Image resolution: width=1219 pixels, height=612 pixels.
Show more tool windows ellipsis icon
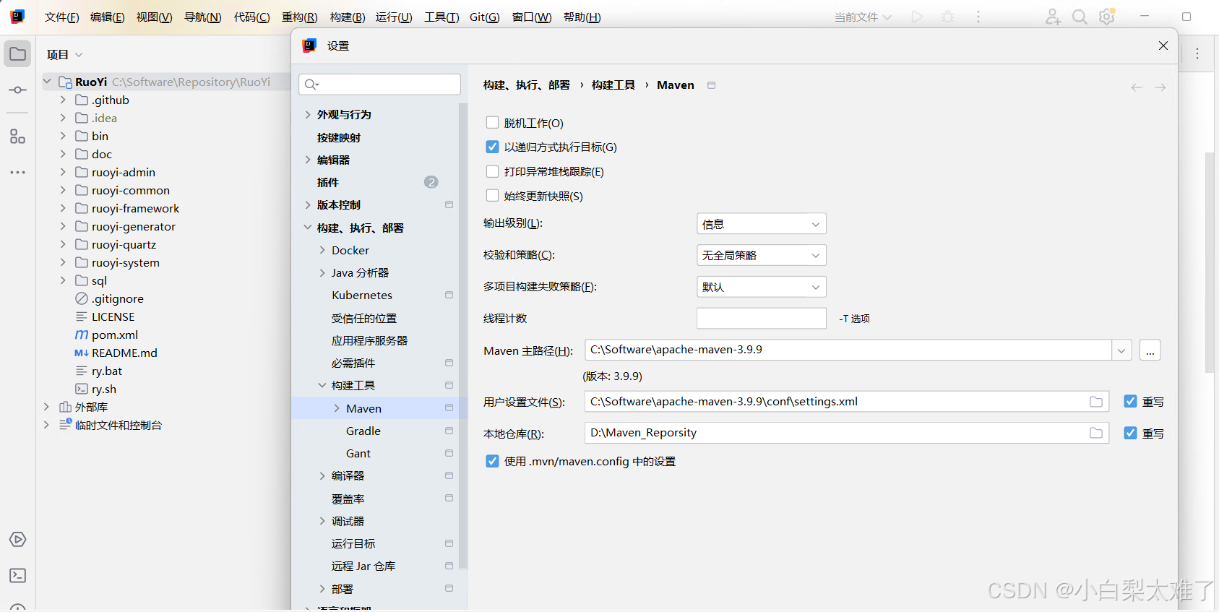pos(17,172)
